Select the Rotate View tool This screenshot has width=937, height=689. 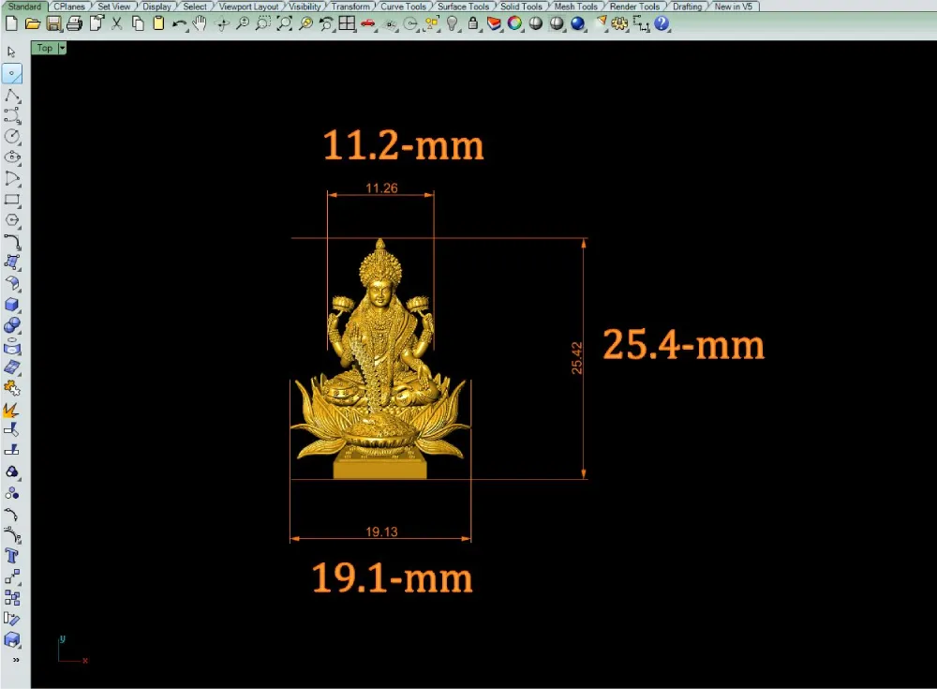(222, 24)
